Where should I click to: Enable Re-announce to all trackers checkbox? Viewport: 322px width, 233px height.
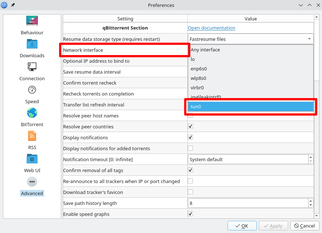coord(190,181)
